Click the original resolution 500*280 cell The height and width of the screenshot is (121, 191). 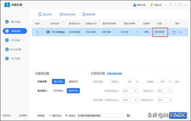pyautogui.click(x=106, y=32)
